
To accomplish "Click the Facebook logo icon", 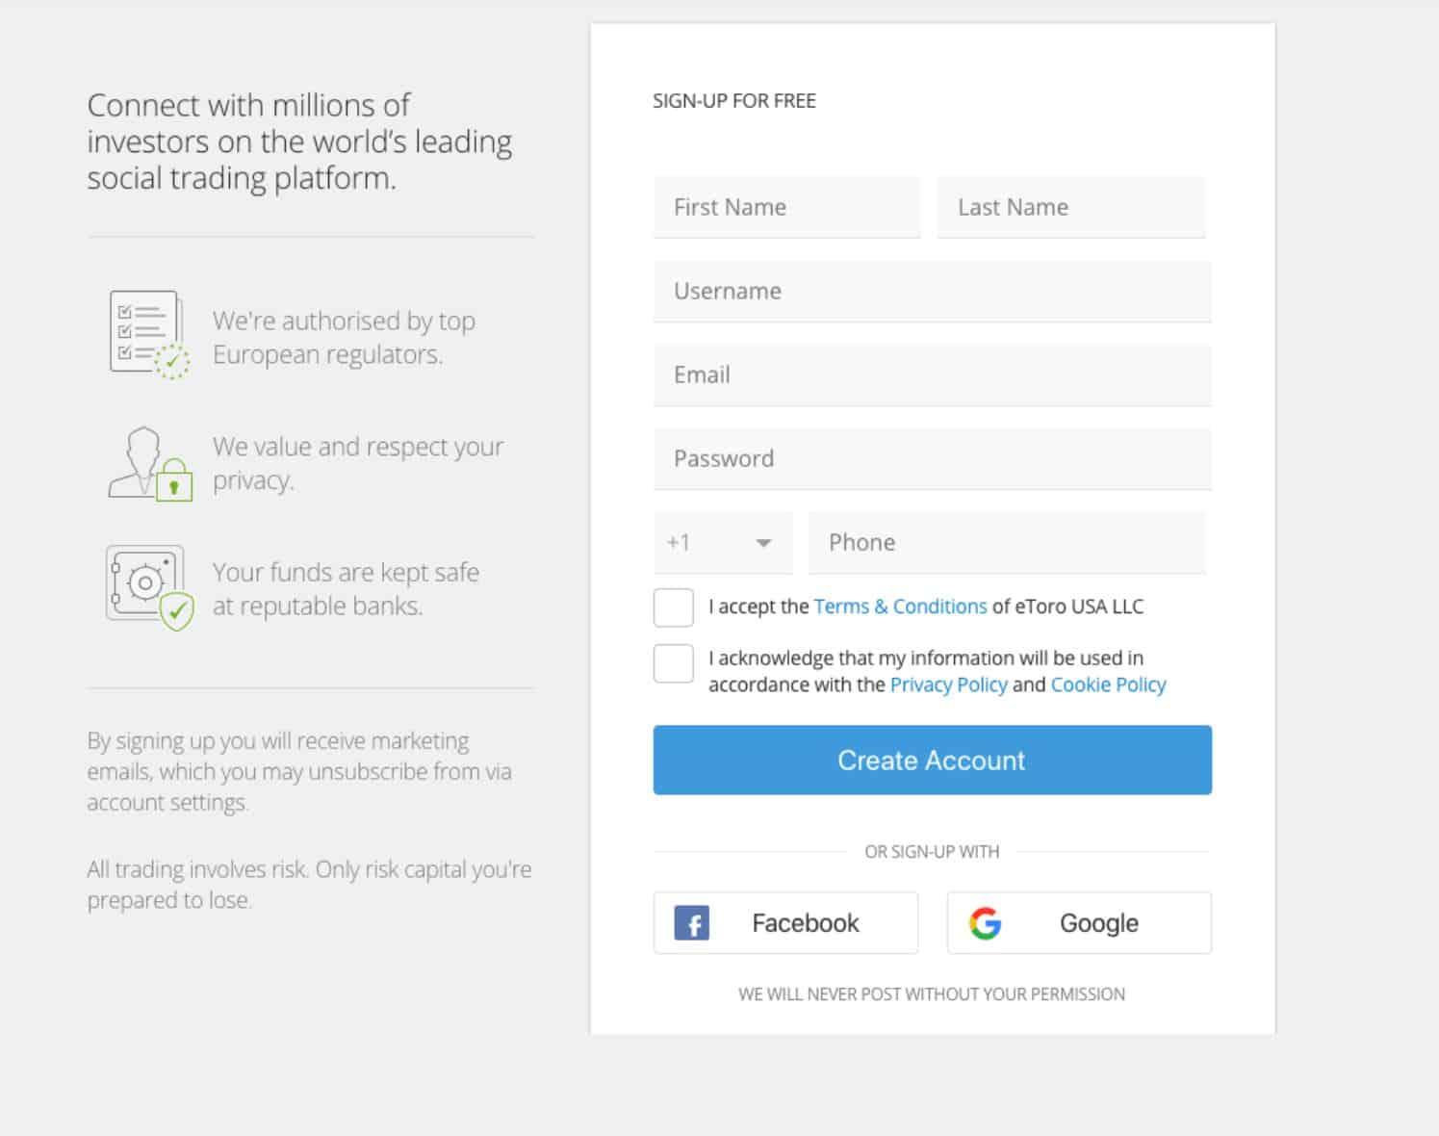I will point(691,923).
